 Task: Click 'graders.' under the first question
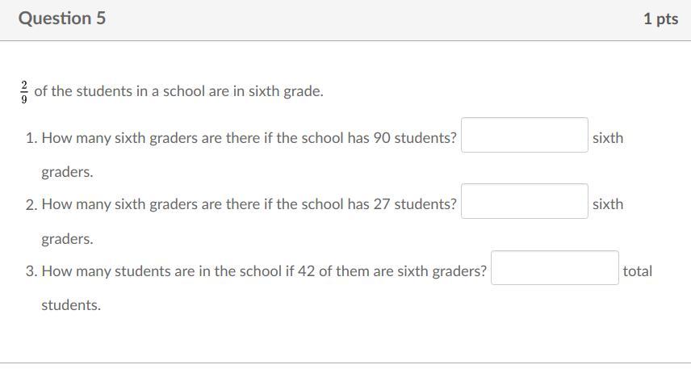[x=68, y=172]
